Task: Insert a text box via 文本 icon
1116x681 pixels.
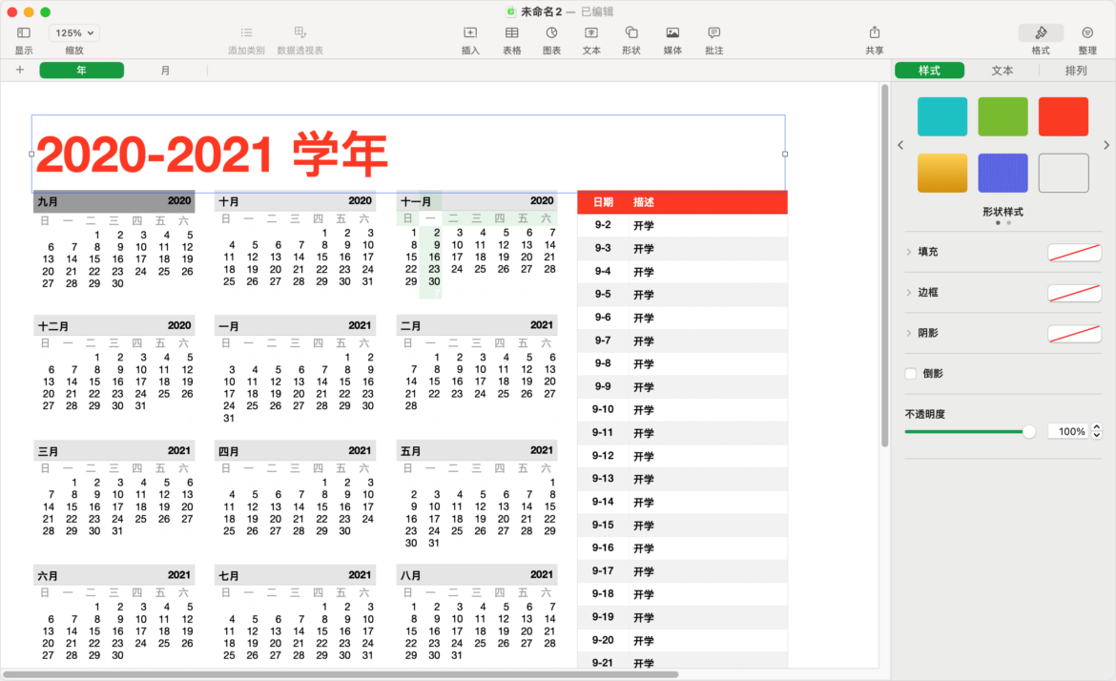Action: click(x=591, y=32)
